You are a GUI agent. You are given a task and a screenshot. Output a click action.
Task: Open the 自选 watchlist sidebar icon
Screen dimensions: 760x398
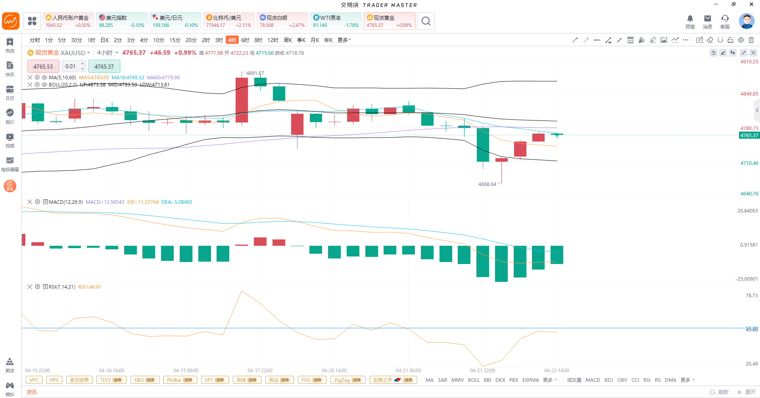[10, 45]
